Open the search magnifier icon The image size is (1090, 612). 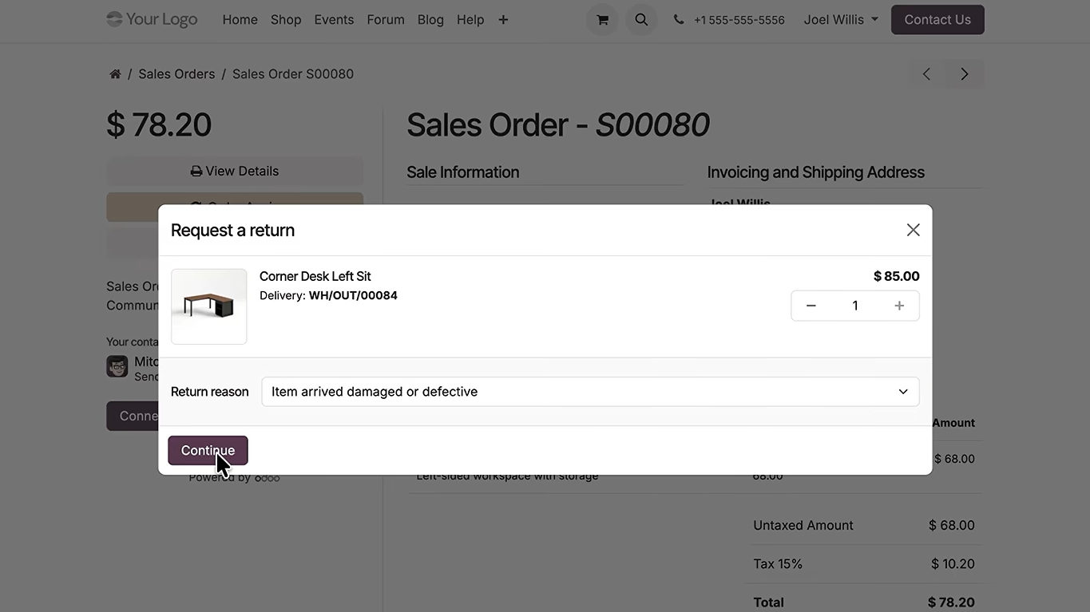tap(641, 20)
